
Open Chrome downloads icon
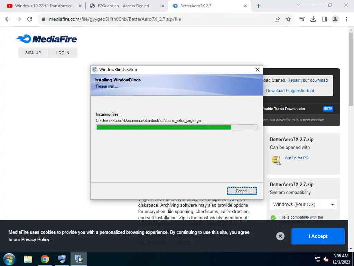(x=313, y=19)
